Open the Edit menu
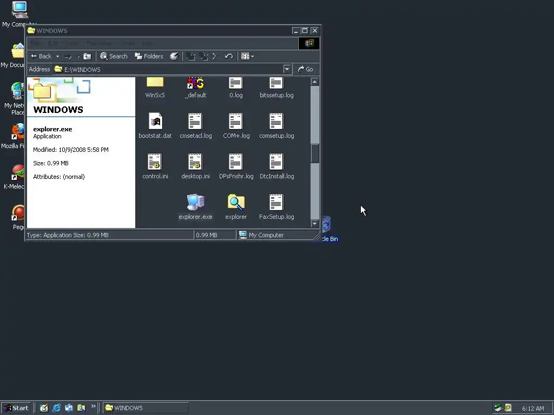The width and height of the screenshot is (554, 415). click(x=52, y=43)
